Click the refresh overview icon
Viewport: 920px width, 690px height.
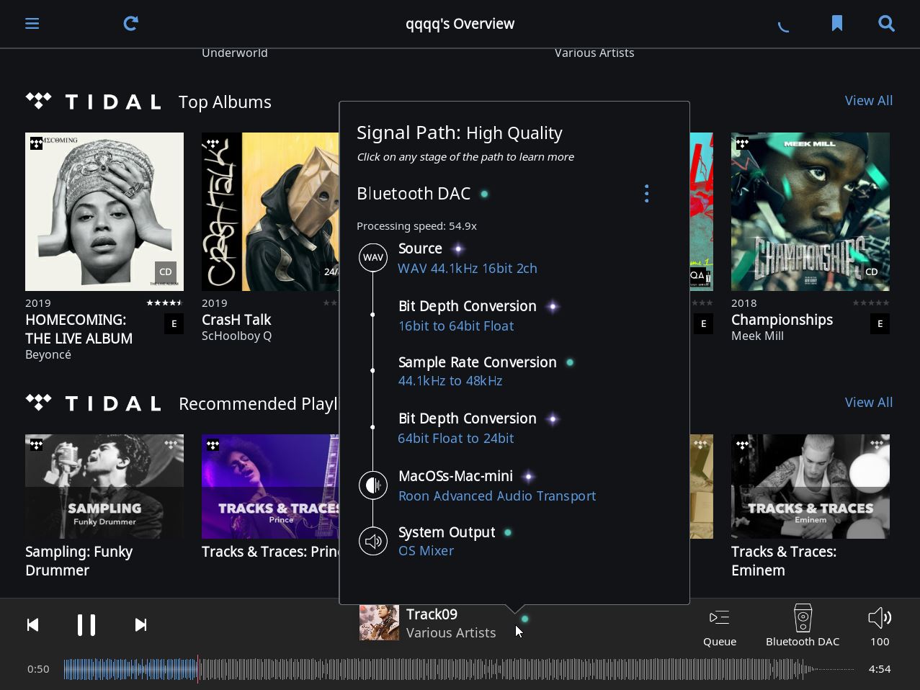(130, 24)
